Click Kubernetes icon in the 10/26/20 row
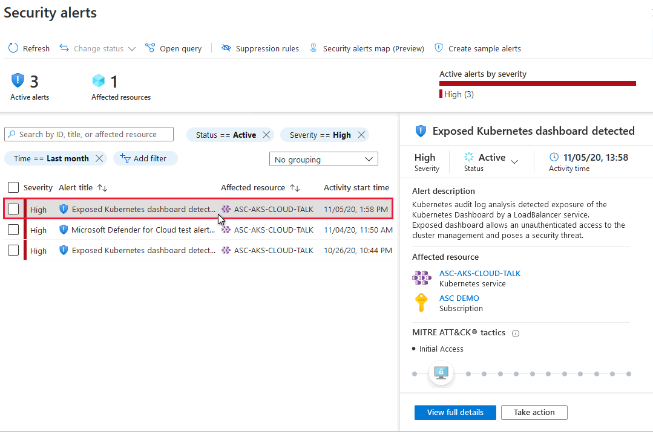 coord(226,250)
